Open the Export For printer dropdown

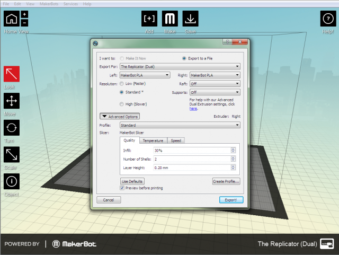click(x=180, y=66)
